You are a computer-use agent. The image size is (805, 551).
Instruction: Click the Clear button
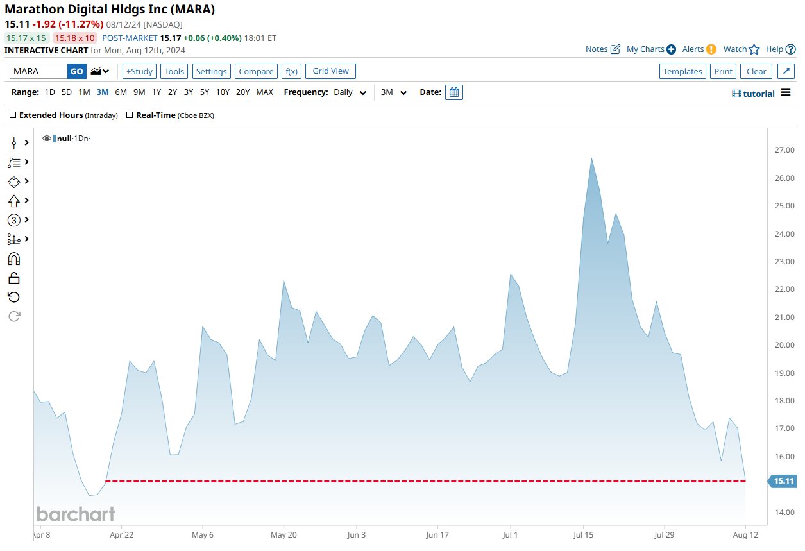click(x=756, y=71)
